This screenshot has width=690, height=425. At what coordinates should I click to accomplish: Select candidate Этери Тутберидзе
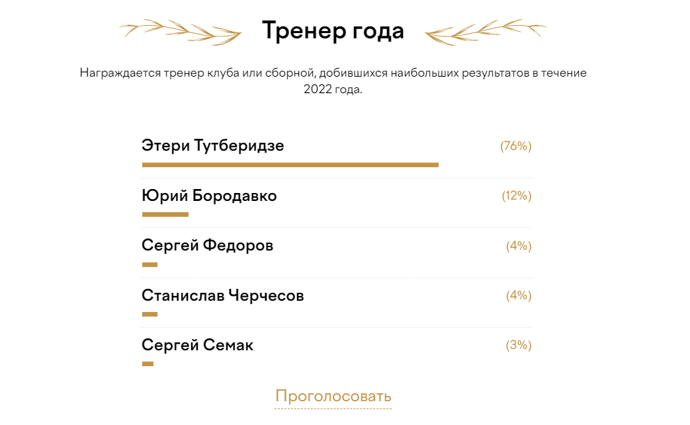tap(213, 145)
